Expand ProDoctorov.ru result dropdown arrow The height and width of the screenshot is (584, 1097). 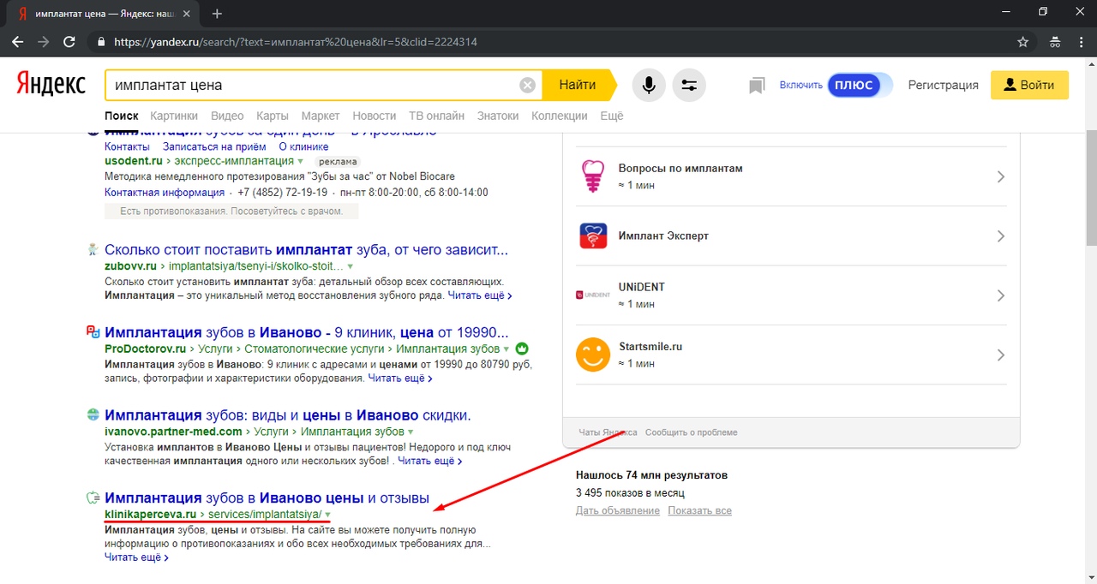[507, 349]
